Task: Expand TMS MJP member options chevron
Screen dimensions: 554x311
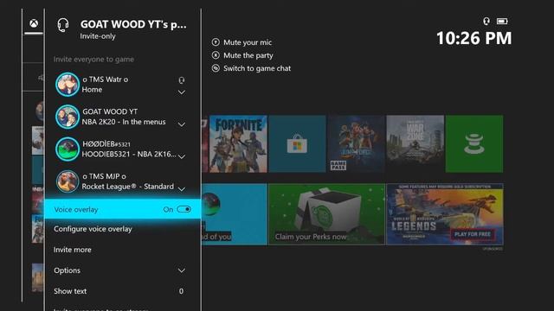Action: (x=182, y=189)
